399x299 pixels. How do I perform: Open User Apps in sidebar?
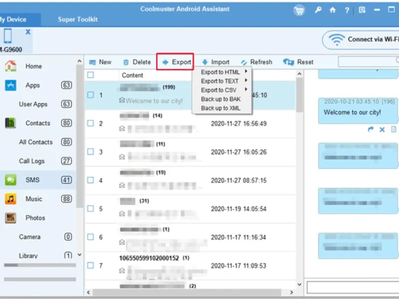33,104
